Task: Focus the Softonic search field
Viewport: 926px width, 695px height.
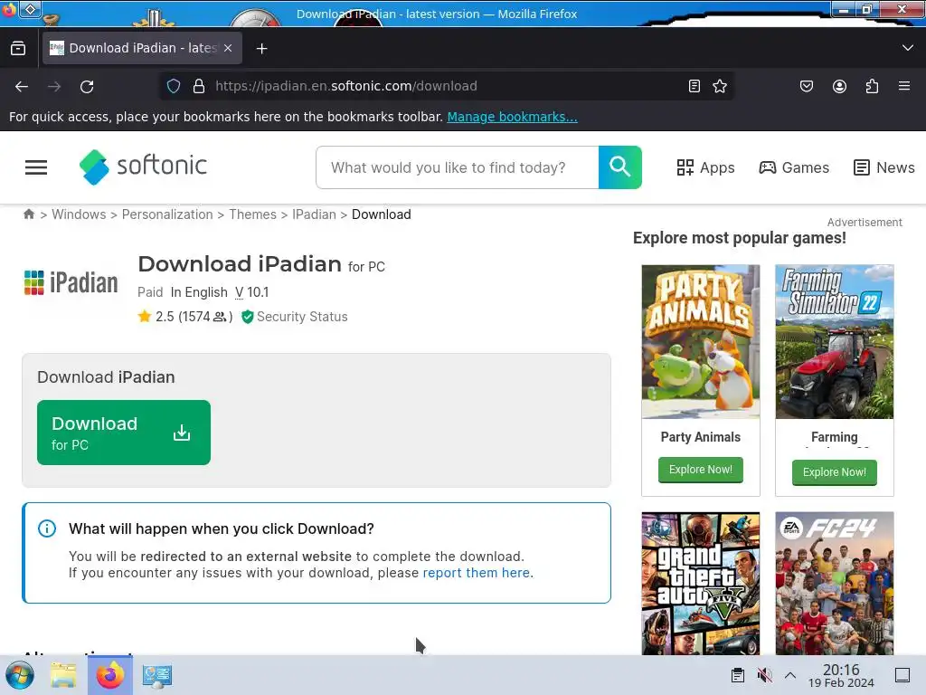Action: click(457, 167)
